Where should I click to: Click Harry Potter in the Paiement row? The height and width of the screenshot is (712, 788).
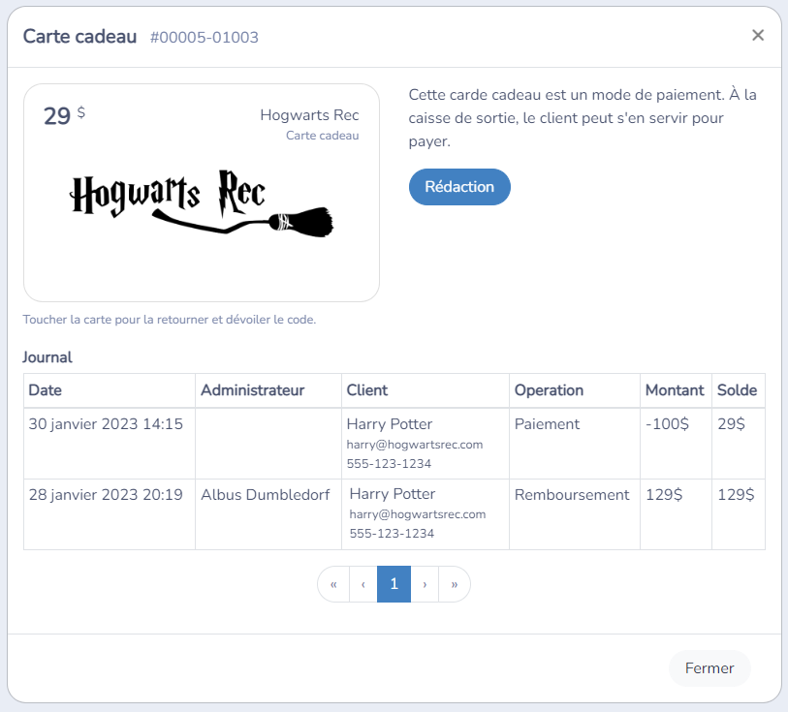pos(390,424)
